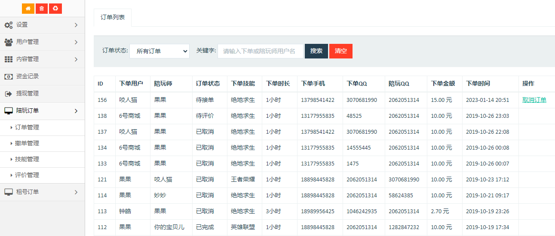Collapse the 陪玩订单 menu chevron
The width and height of the screenshot is (555, 236).
pyautogui.click(x=76, y=111)
